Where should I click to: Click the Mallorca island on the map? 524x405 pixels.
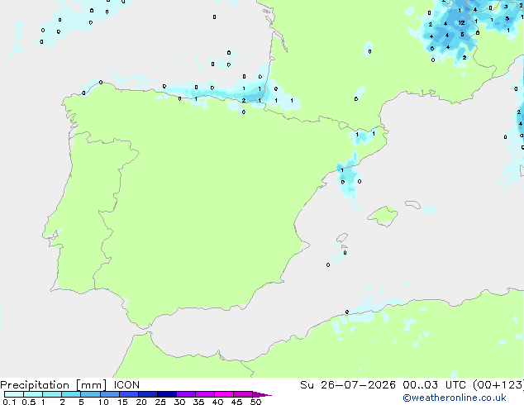coord(383,216)
